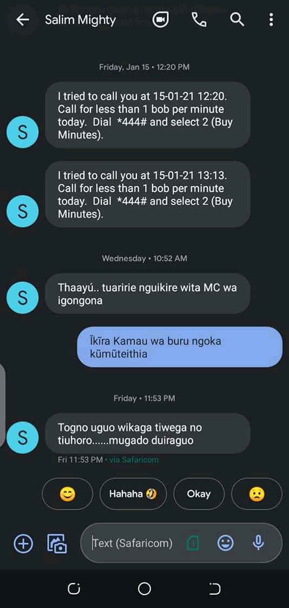Tap the back arrow to leave conversation
289x608 pixels.
tap(23, 20)
